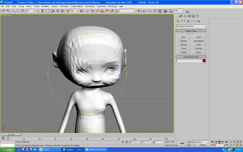The image size is (243, 152).
Task: Enable the AutoGrid checkbox
Action: point(183,34)
